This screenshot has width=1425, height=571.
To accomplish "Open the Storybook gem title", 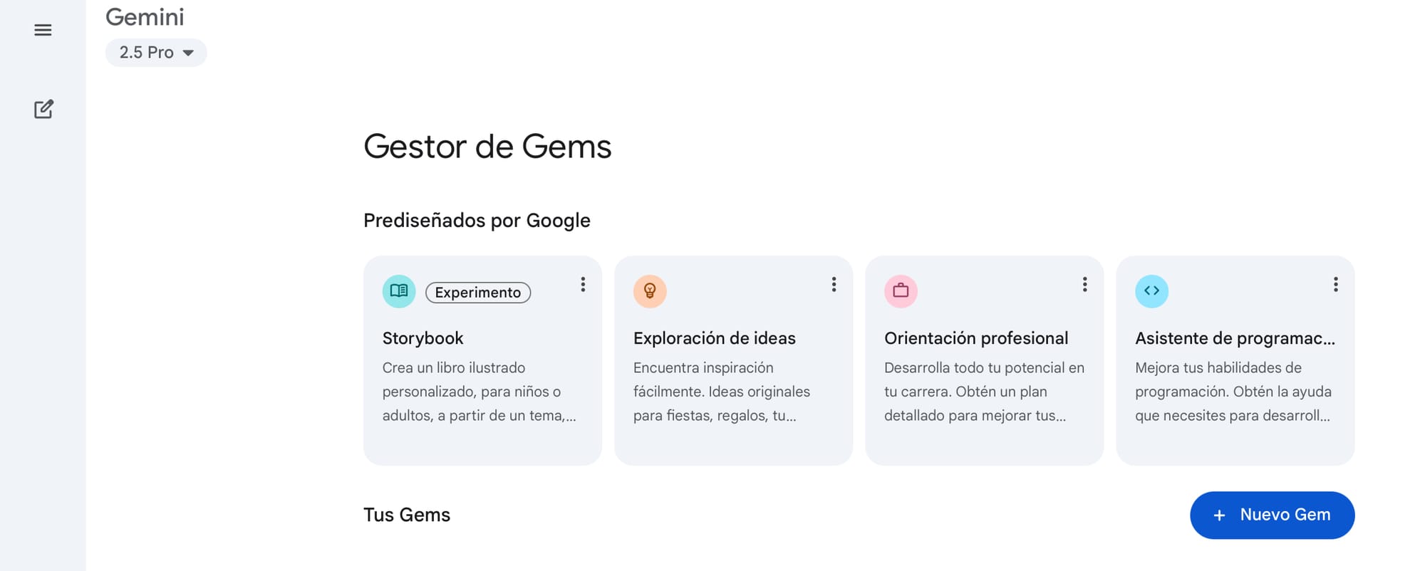I will 423,338.
